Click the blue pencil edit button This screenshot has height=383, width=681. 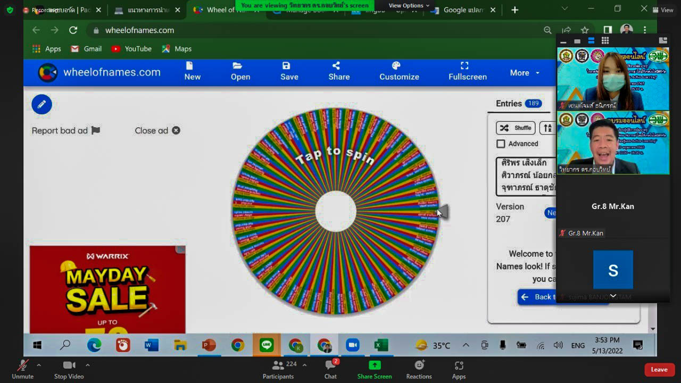point(41,104)
